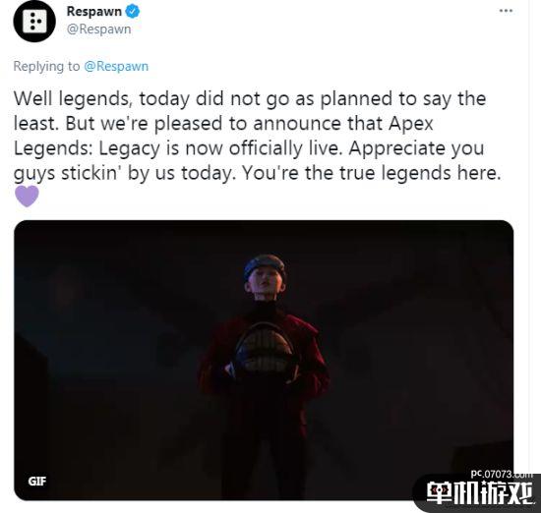The image size is (541, 513).
Task: Open the three-dot more options menu
Action: (x=506, y=11)
